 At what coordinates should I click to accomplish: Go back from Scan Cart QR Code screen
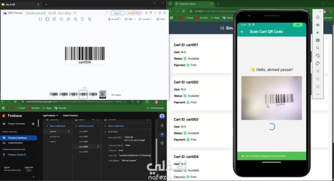(242, 32)
